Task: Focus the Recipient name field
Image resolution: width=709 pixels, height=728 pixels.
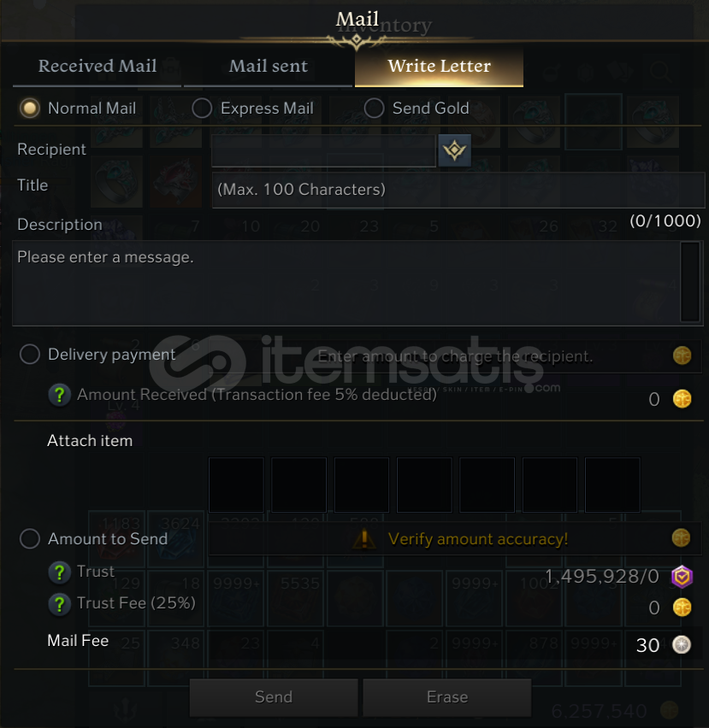Action: (324, 150)
